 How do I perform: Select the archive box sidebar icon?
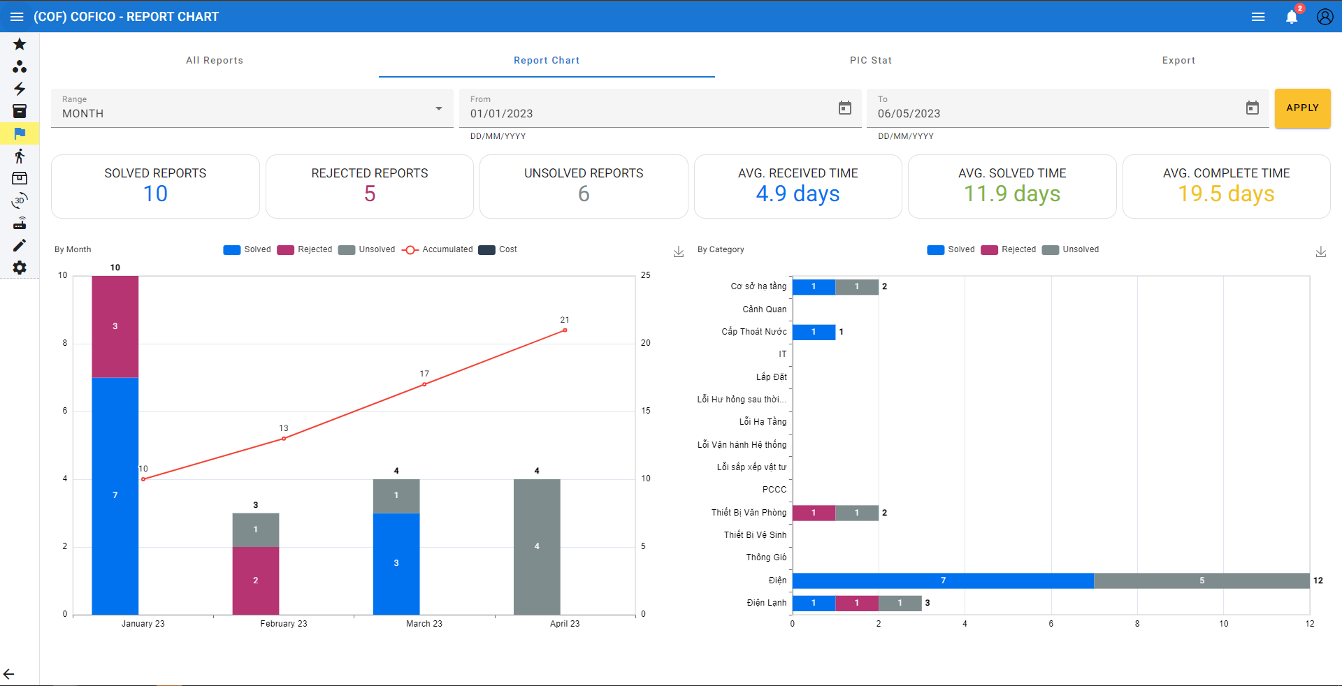point(20,111)
